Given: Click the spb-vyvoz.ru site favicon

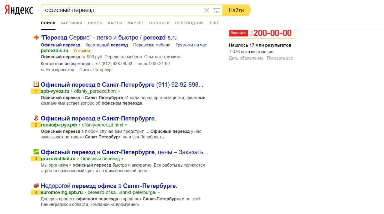Looking at the screenshot, I should pos(36,85).
